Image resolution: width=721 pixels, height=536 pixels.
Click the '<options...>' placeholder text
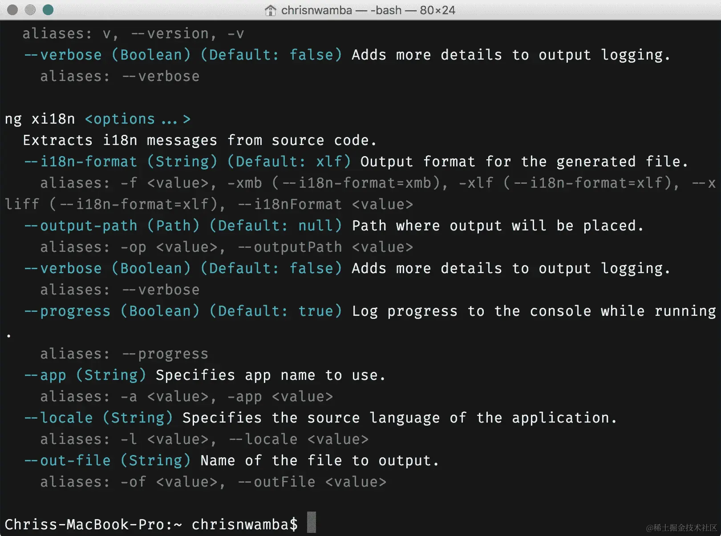tap(138, 119)
